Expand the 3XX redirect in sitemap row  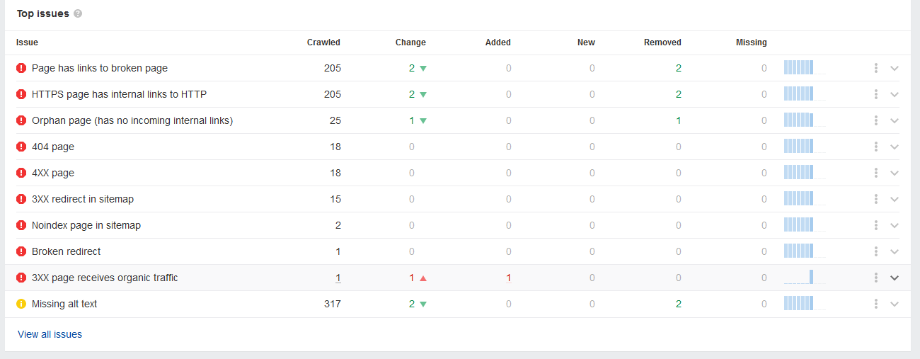(895, 199)
